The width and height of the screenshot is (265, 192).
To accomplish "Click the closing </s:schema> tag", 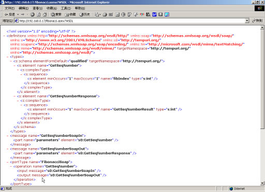I will point(25,127).
